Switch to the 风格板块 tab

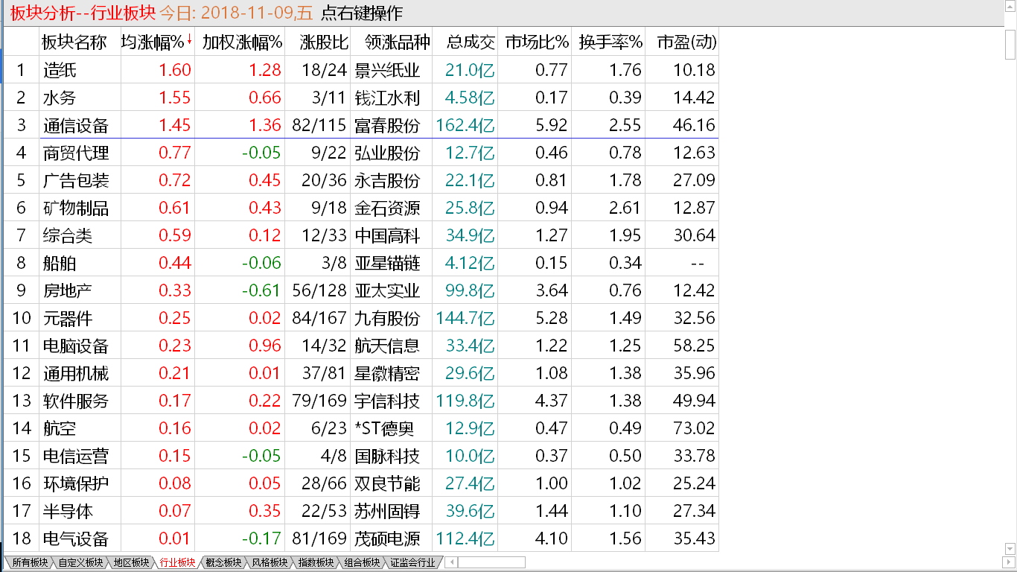tap(270, 563)
